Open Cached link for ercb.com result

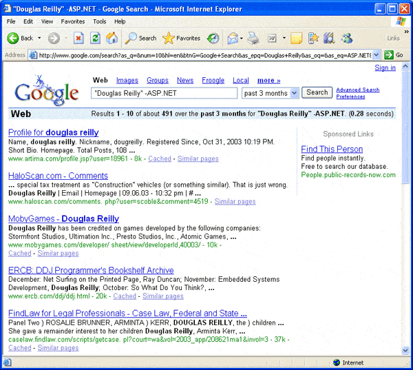(x=125, y=296)
